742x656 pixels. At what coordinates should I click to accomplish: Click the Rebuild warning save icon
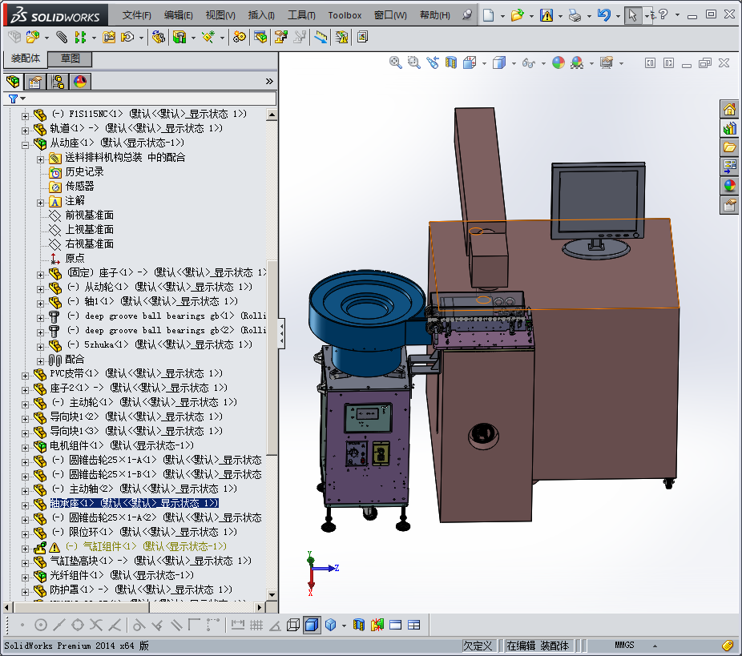pos(546,15)
